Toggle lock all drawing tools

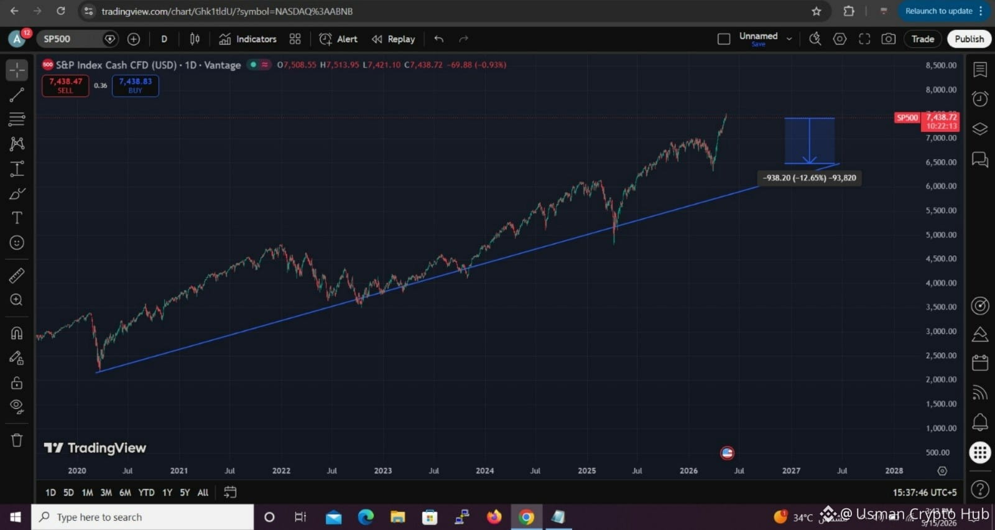(17, 383)
